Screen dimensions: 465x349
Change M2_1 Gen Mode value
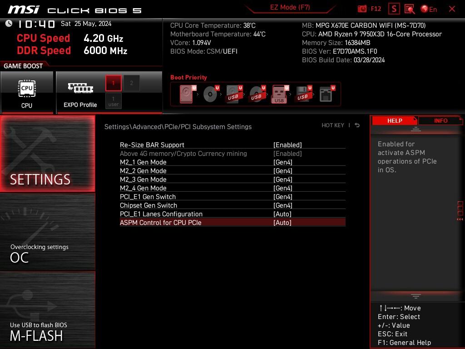(x=282, y=162)
